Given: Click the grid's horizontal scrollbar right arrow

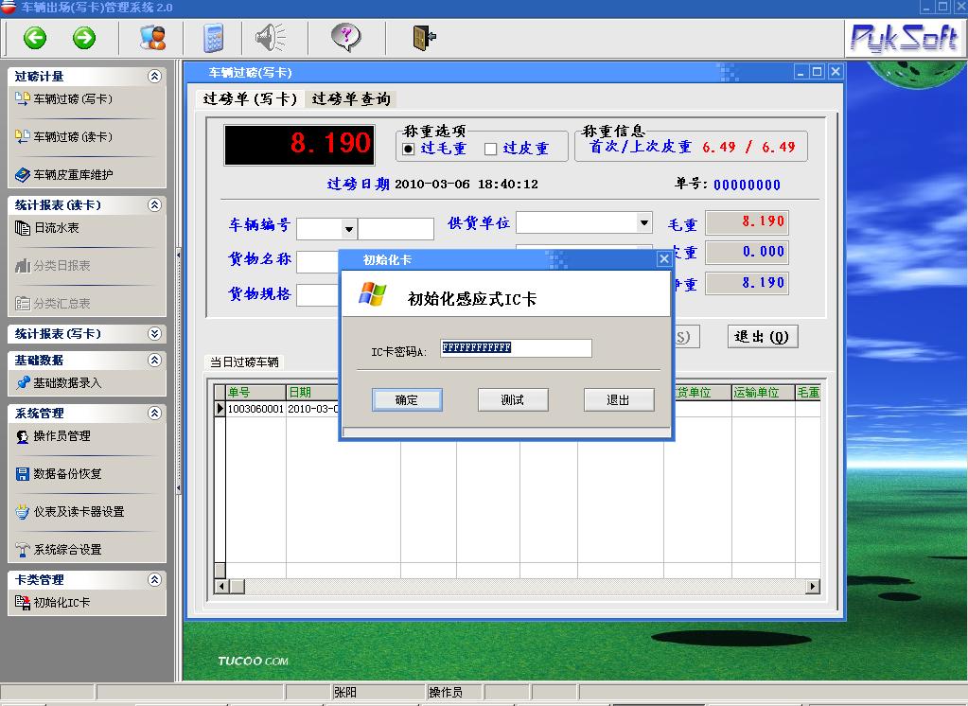Looking at the screenshot, I should pyautogui.click(x=812, y=587).
